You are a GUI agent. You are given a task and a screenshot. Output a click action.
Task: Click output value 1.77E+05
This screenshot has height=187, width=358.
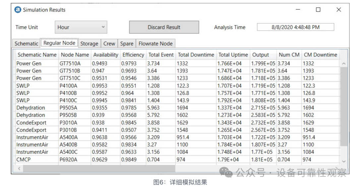(262, 152)
